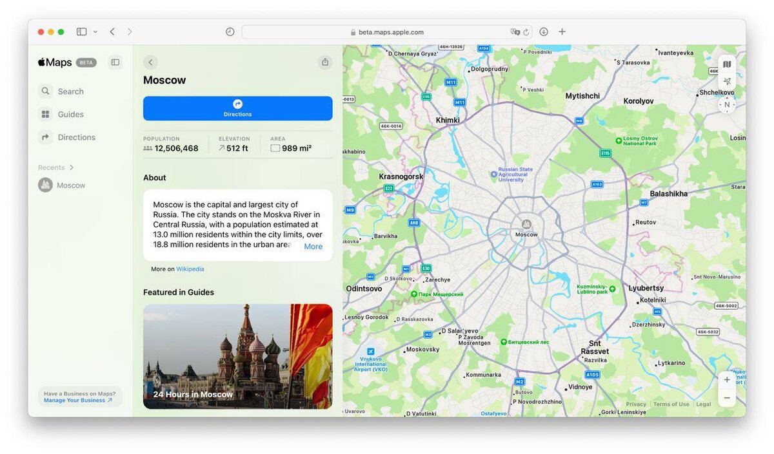Image resolution: width=774 pixels, height=454 pixels.
Task: Open the map display options icon
Action: tap(727, 64)
